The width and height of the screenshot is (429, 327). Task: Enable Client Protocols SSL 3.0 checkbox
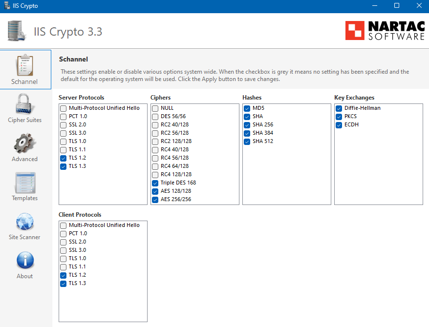point(64,250)
